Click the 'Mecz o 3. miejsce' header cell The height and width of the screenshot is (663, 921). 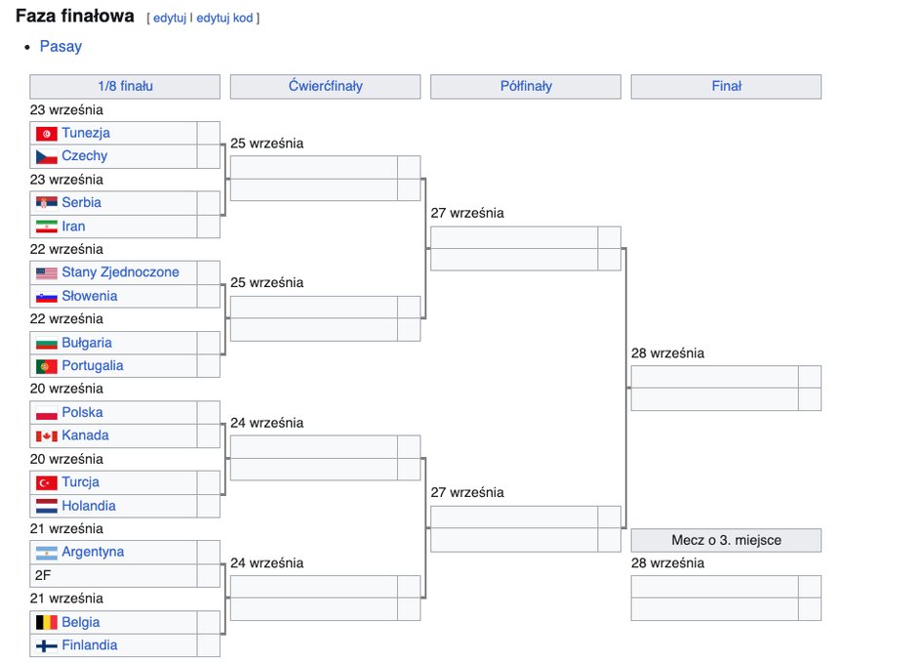(726, 540)
